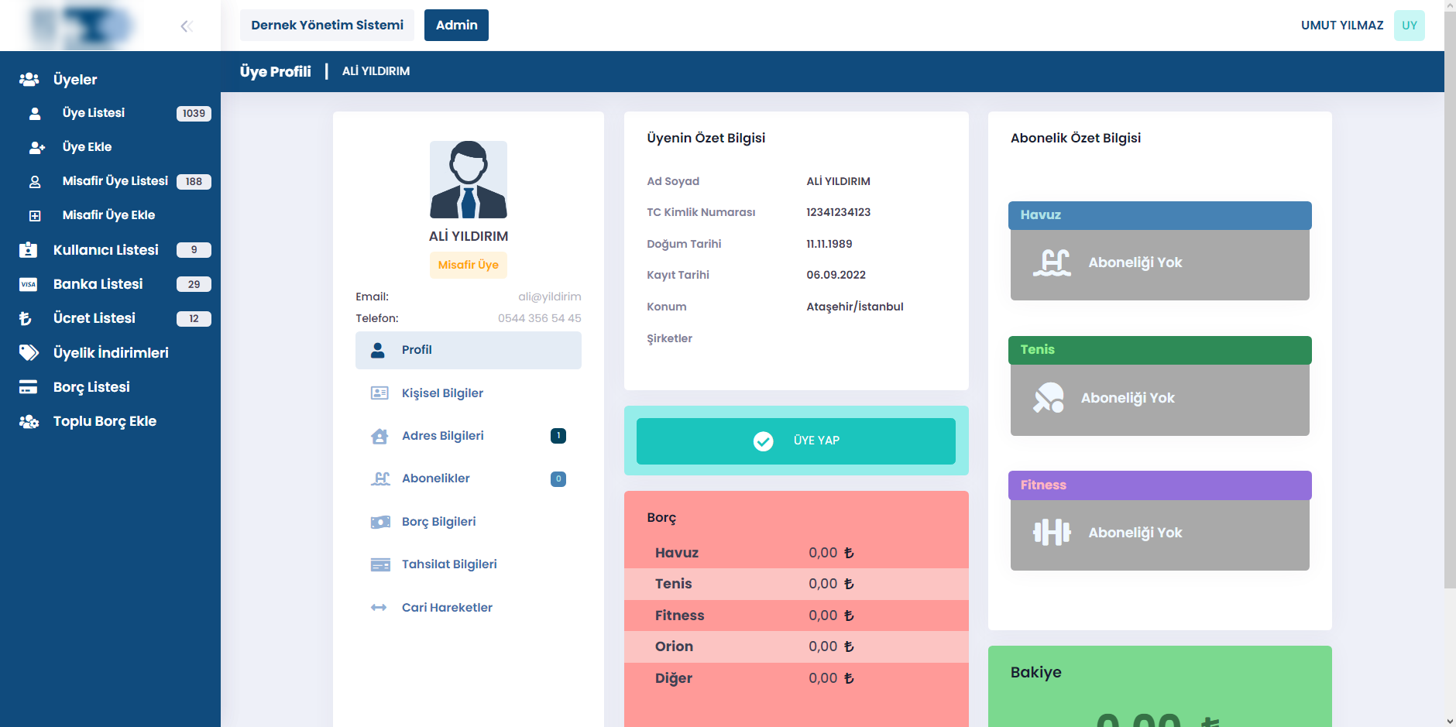Click the Misafir Üye Ekle plus icon
The width and height of the screenshot is (1456, 727).
coord(35,216)
